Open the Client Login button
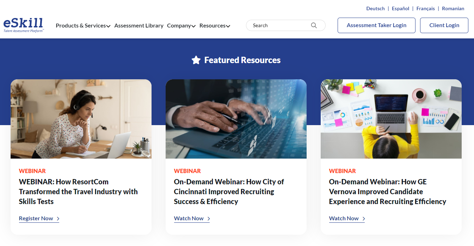 point(444,25)
